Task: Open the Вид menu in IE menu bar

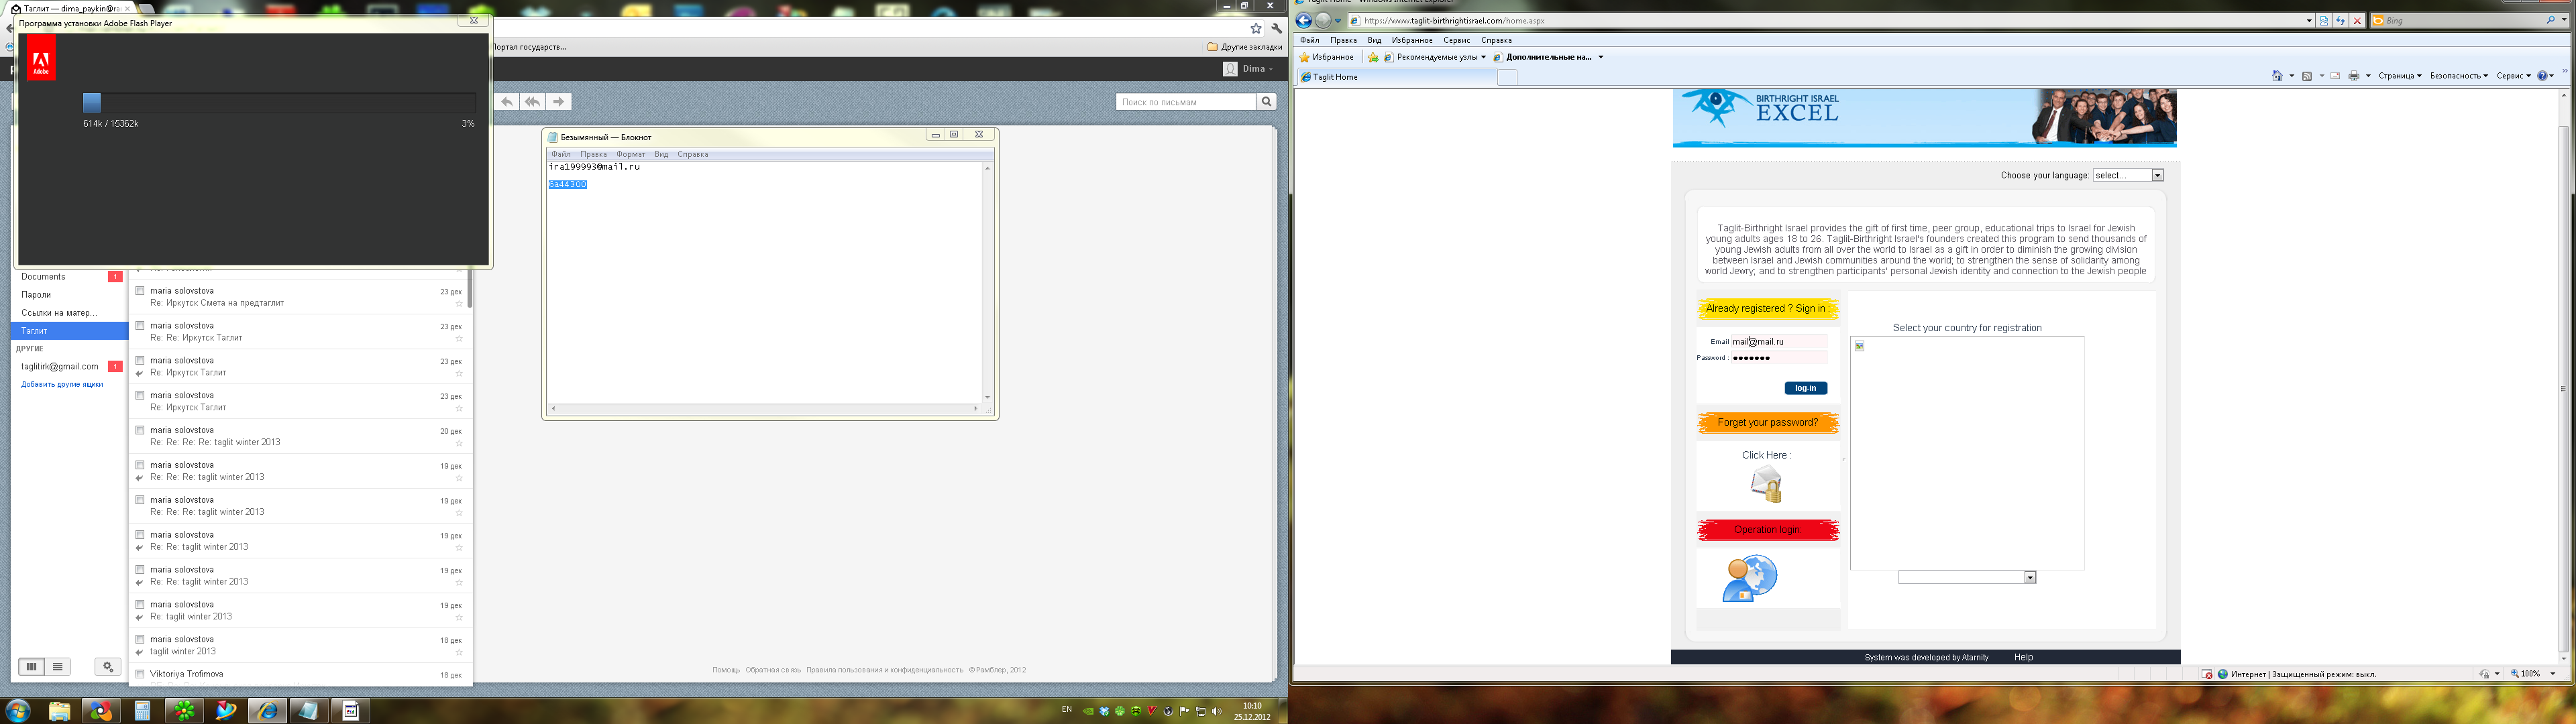Action: pyautogui.click(x=1374, y=40)
